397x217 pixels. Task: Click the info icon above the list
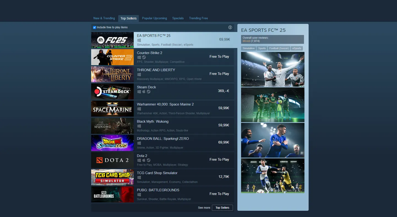click(x=230, y=27)
